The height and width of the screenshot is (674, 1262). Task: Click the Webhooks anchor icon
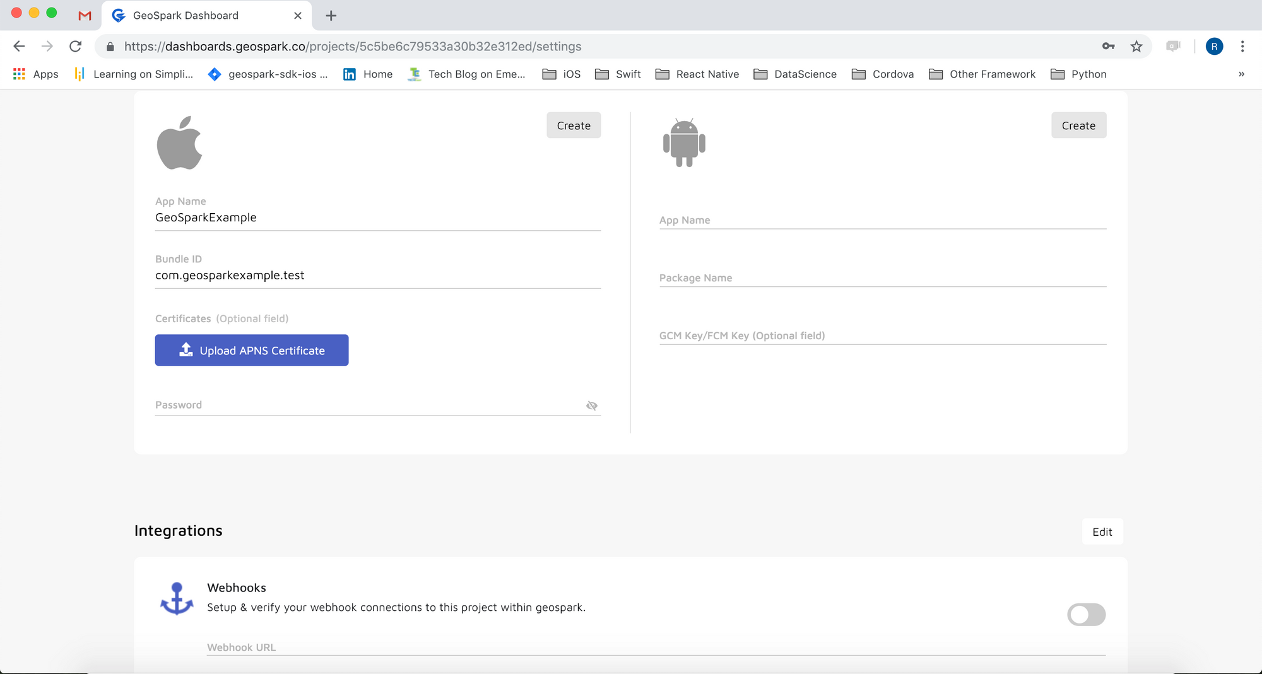click(177, 598)
